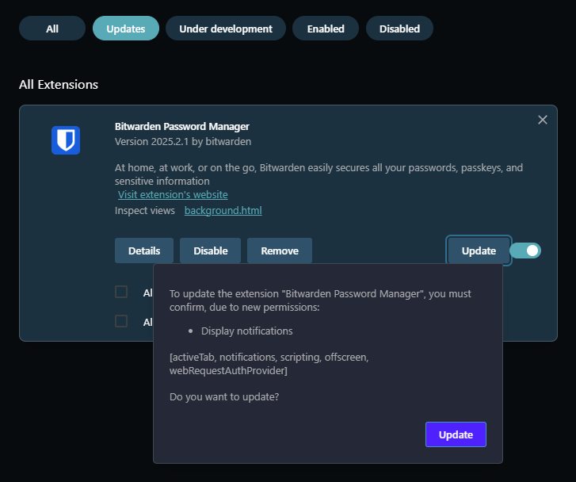576x482 pixels.
Task: Show only Disabled extensions
Action: (399, 29)
